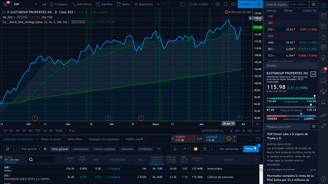Toggle the auto scale

pos(257,130)
